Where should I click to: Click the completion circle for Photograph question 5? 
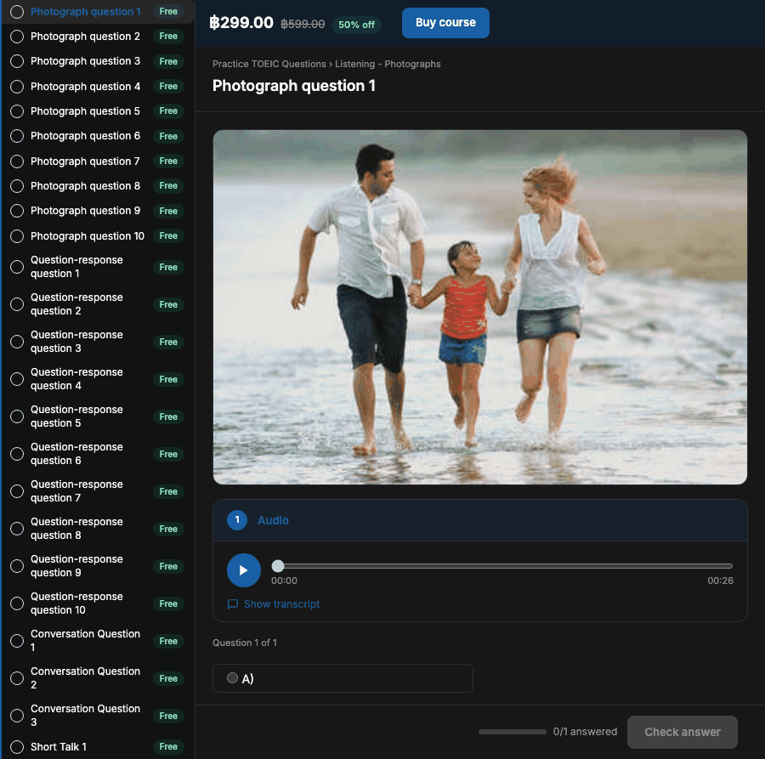pyautogui.click(x=17, y=111)
